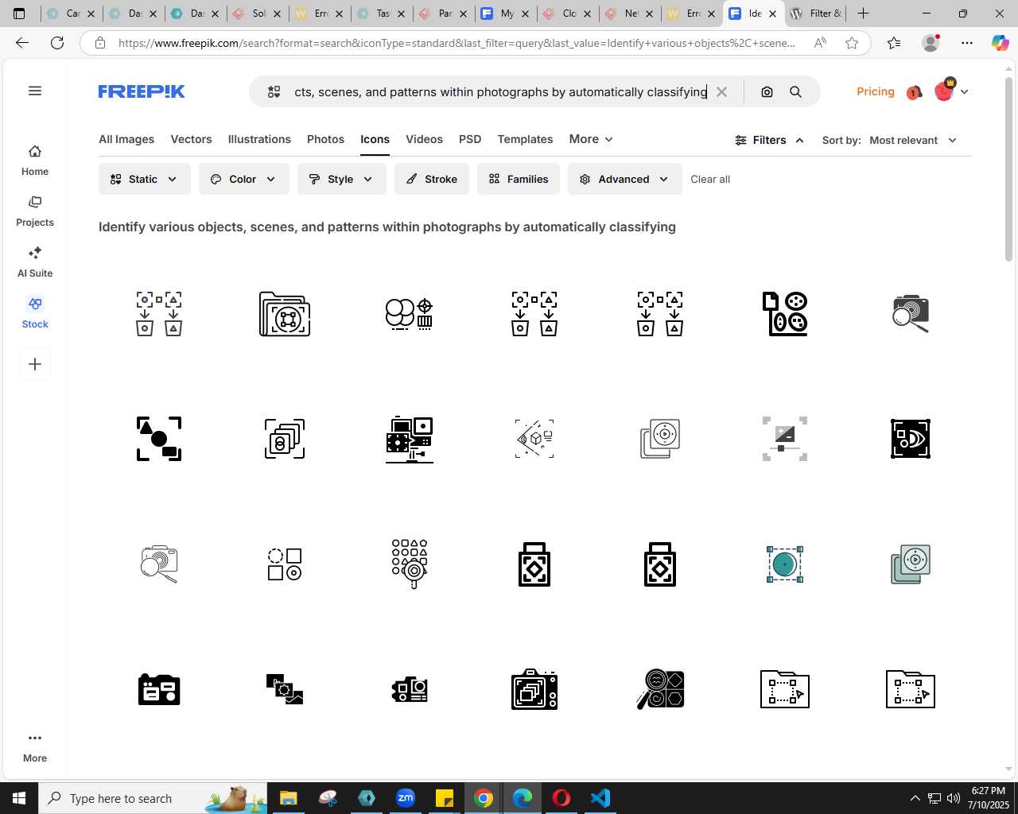The width and height of the screenshot is (1018, 814).
Task: Add page to favorites star icon
Action: (x=852, y=43)
